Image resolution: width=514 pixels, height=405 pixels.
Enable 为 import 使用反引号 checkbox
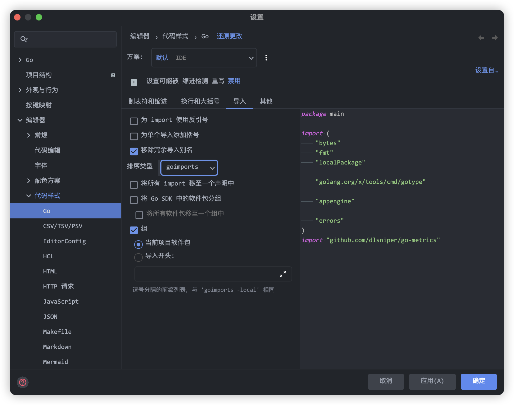pos(134,121)
